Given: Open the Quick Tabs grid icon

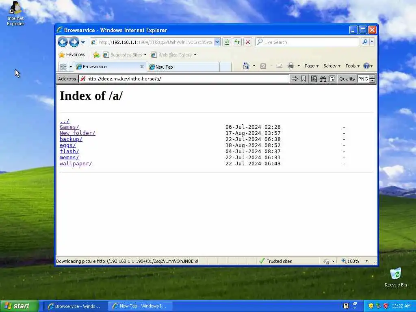Looking at the screenshot, I should click(63, 67).
